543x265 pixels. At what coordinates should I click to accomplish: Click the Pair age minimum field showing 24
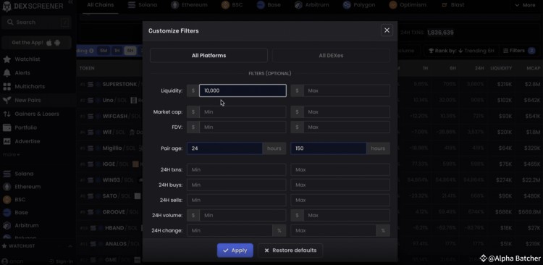(x=224, y=148)
